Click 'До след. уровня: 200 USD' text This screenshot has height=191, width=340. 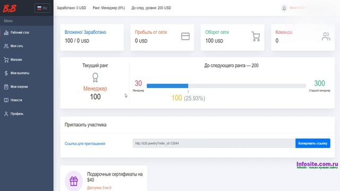tap(151, 8)
